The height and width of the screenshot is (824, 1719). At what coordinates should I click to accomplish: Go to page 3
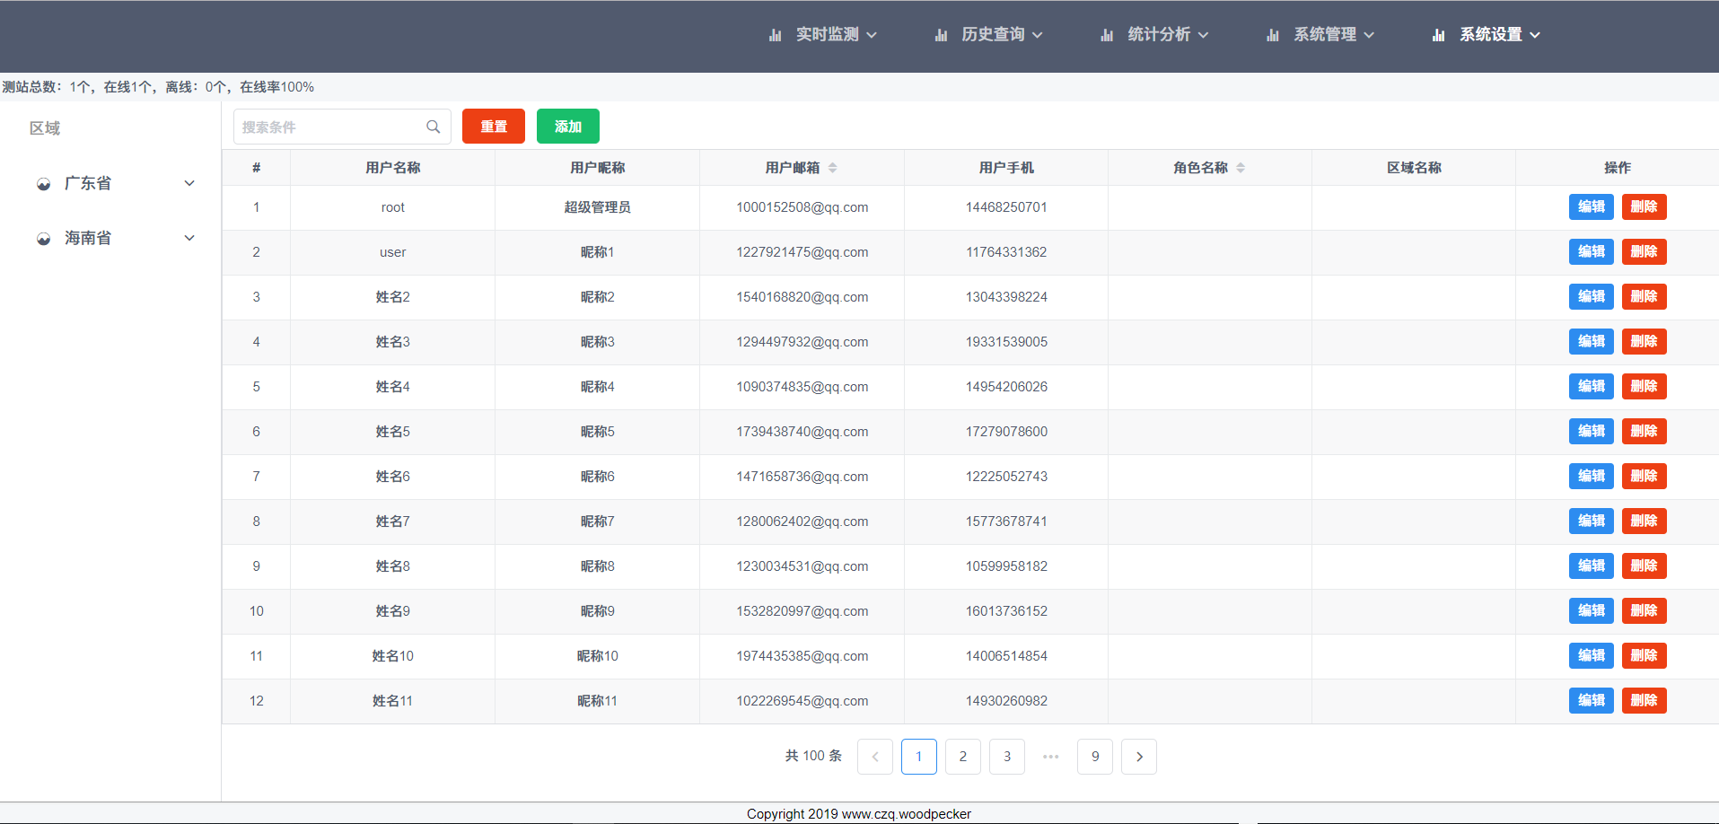click(1007, 757)
